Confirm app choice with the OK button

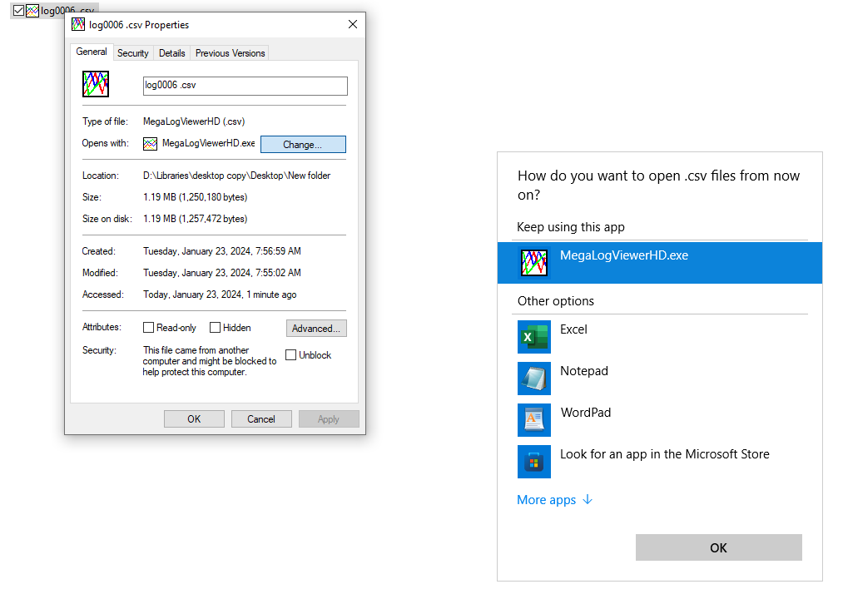[x=718, y=547]
